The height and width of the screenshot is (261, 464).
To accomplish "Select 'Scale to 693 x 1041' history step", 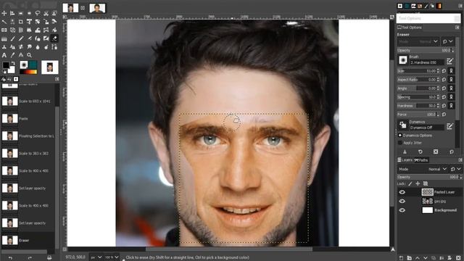I will (x=28, y=101).
